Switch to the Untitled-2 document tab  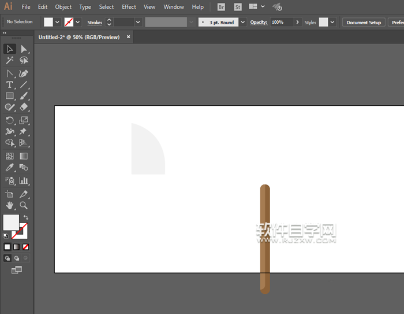pos(79,37)
